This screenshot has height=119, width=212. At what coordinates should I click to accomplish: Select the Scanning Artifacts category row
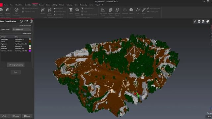click(16, 51)
